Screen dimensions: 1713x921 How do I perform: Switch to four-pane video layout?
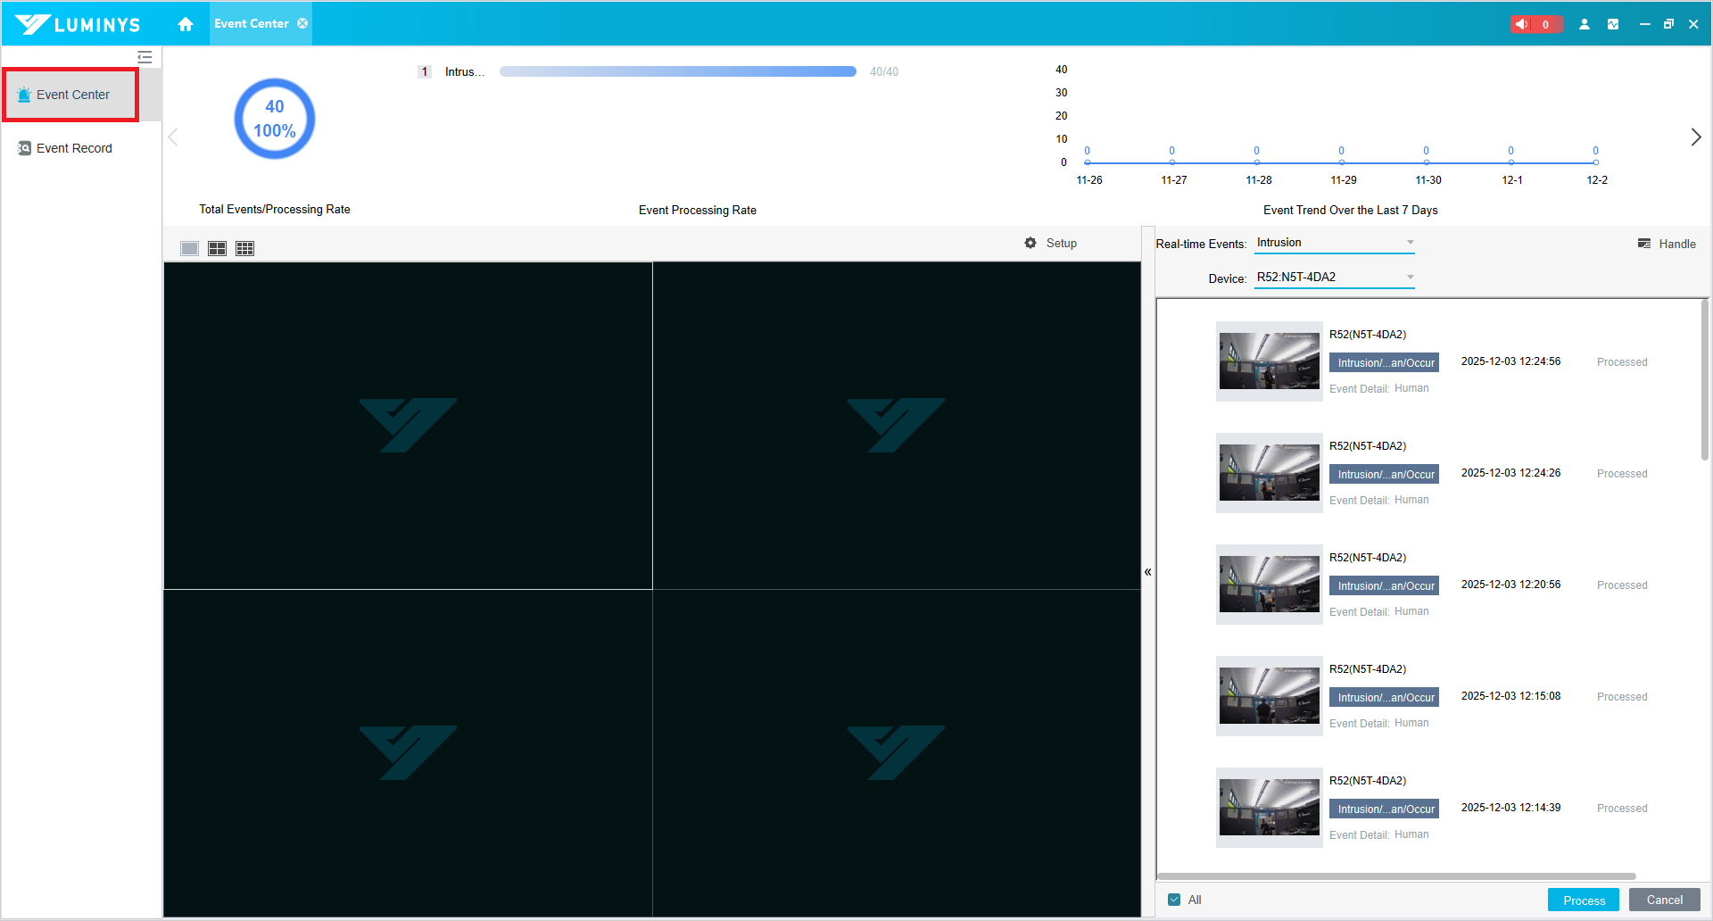click(217, 248)
